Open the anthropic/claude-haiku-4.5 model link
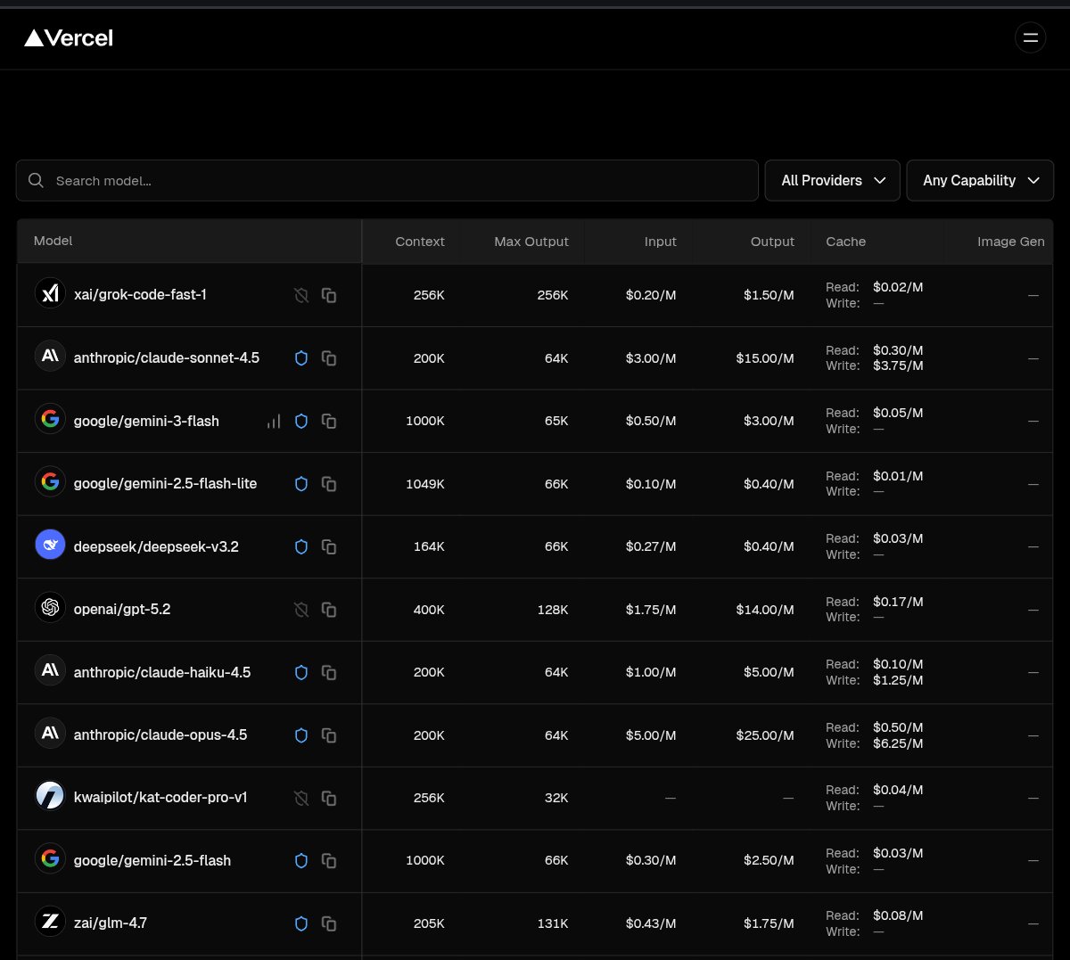The image size is (1070, 960). click(x=162, y=672)
